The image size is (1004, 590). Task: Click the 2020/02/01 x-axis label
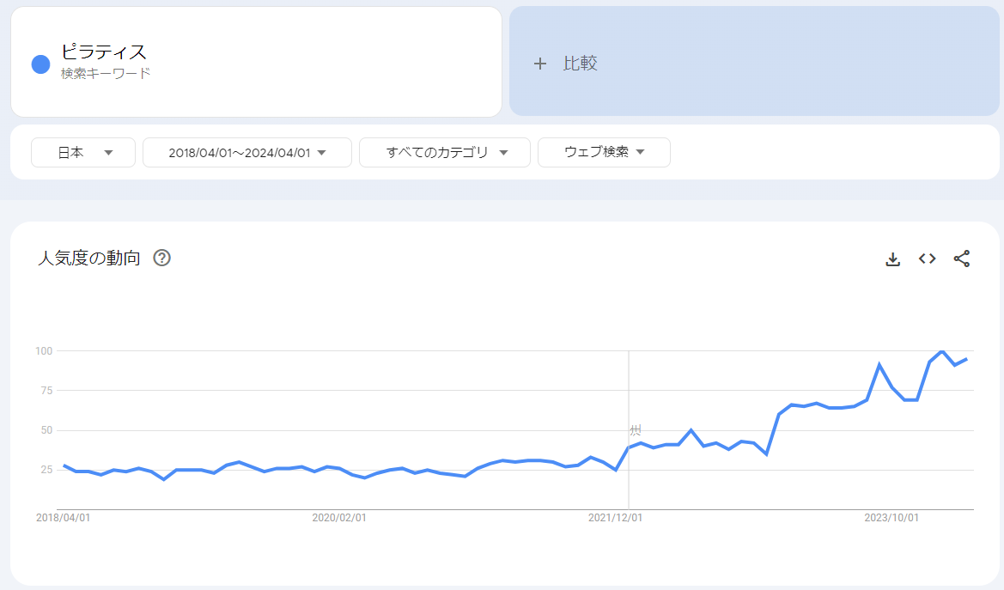click(x=338, y=518)
